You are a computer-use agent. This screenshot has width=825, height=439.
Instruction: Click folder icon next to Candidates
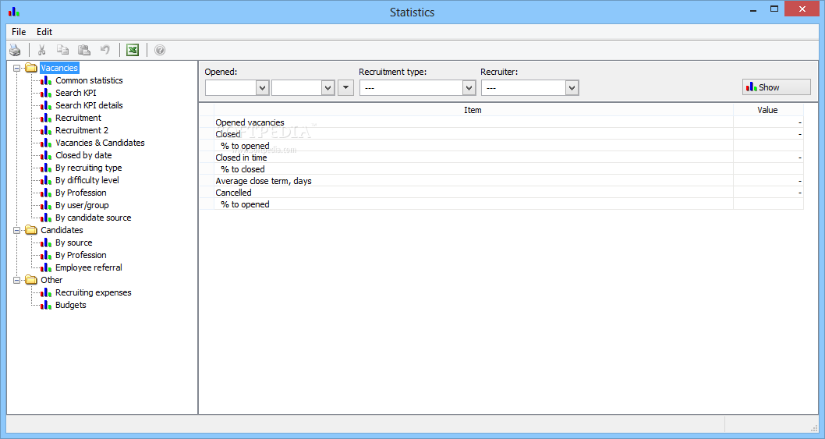pyautogui.click(x=31, y=230)
